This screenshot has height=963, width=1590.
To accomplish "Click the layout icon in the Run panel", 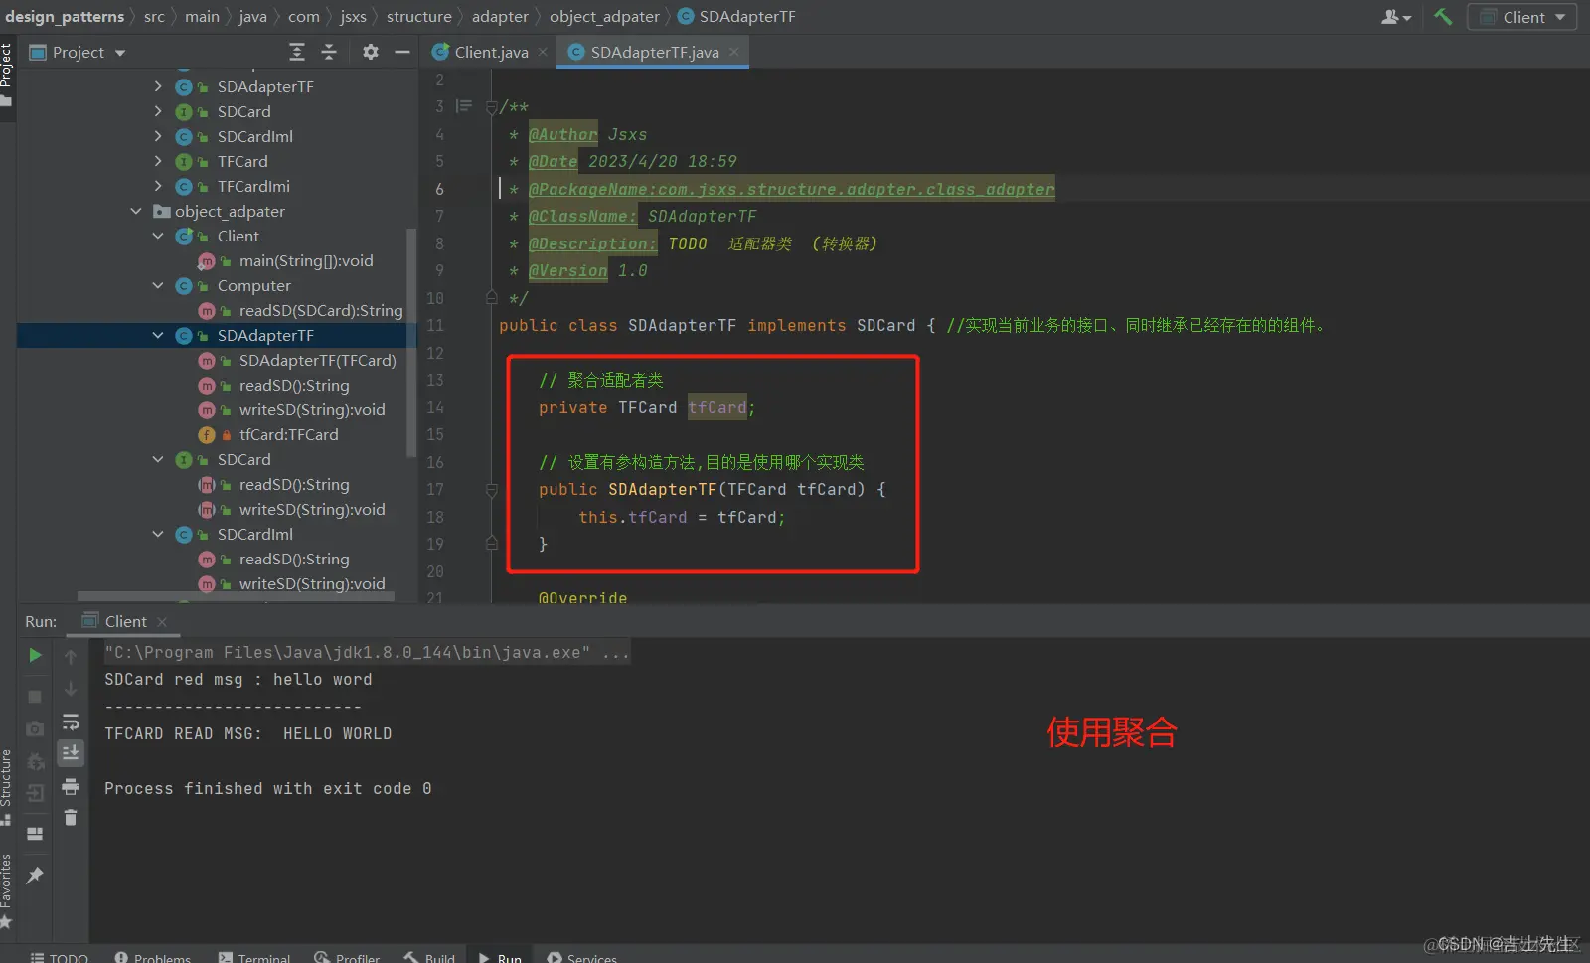I will pos(35,834).
